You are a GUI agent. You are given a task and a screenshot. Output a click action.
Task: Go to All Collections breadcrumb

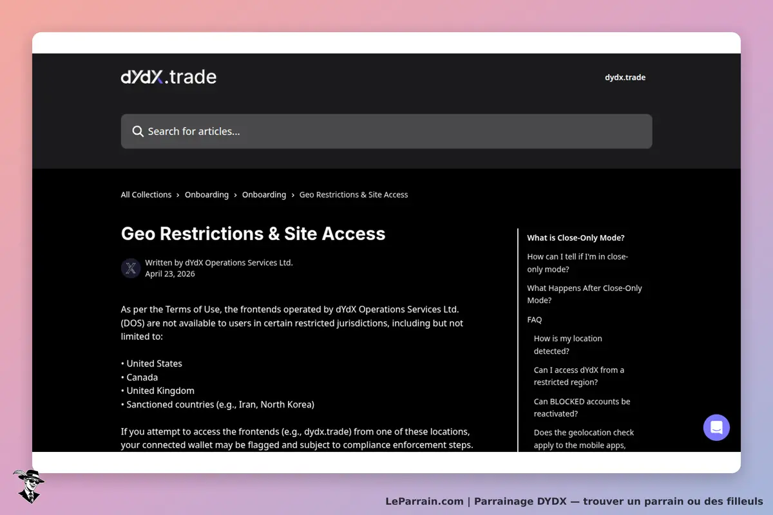click(146, 194)
